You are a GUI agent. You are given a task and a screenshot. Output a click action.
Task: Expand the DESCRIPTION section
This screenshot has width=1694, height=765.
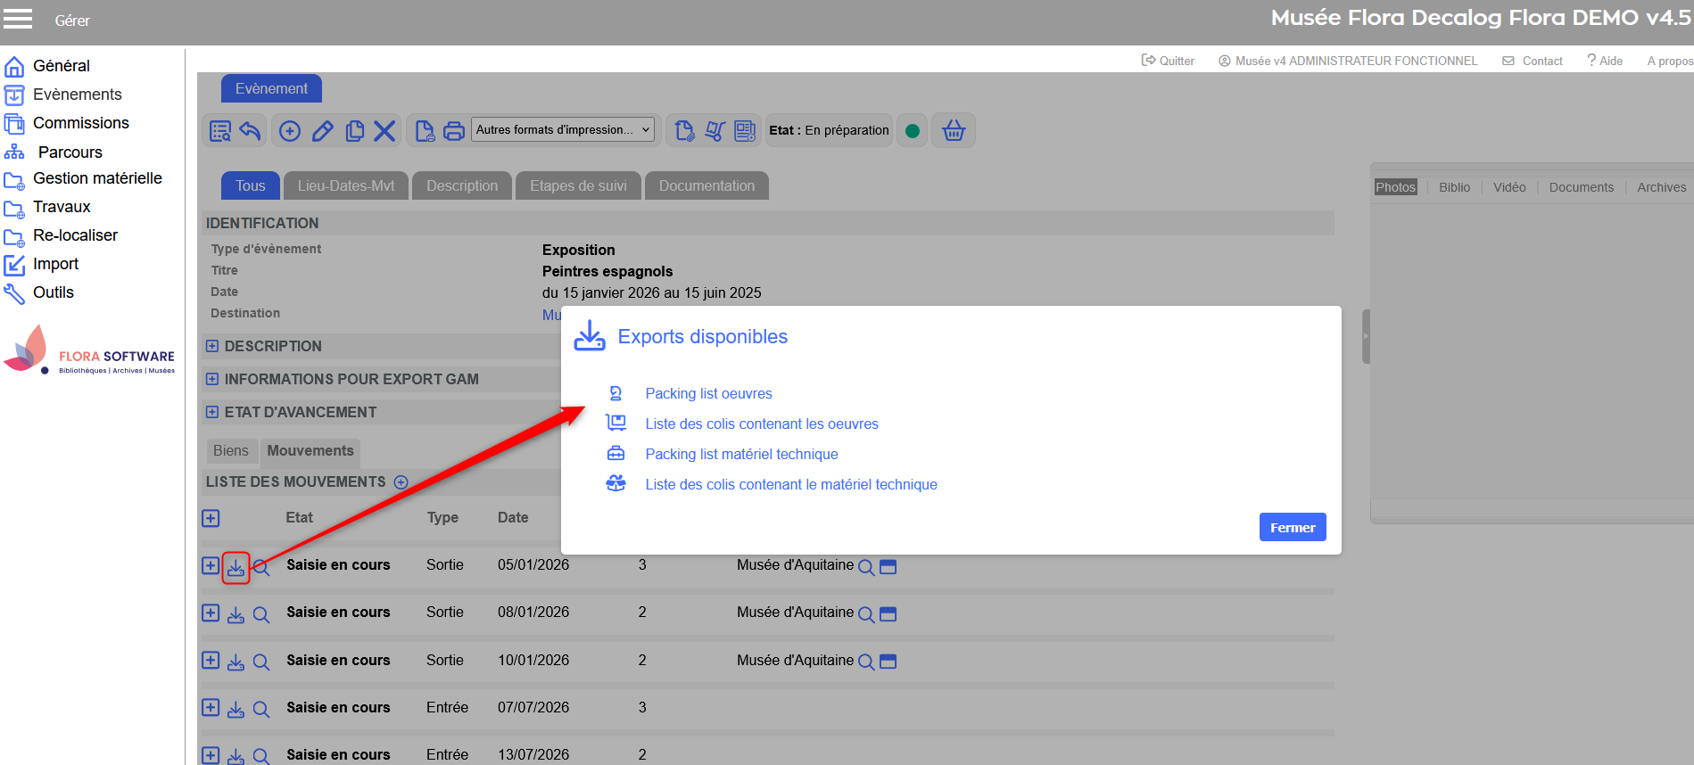coord(212,346)
